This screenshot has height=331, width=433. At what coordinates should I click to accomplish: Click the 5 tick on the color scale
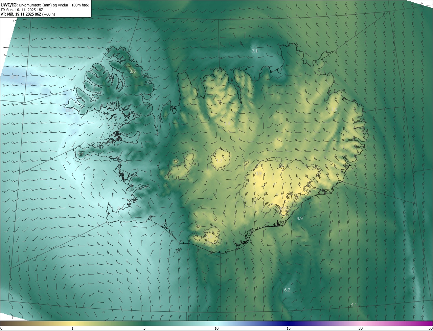(x=144, y=328)
